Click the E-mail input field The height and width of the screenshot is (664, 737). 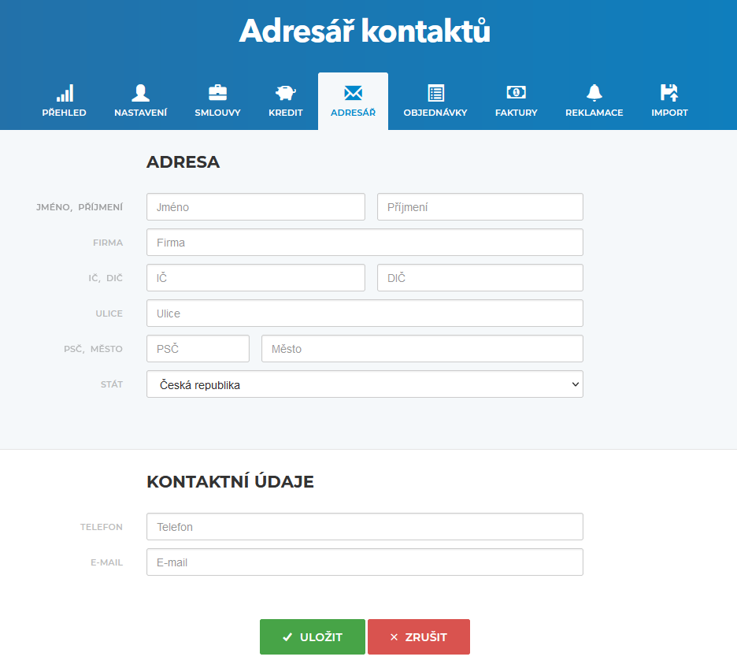(x=365, y=562)
